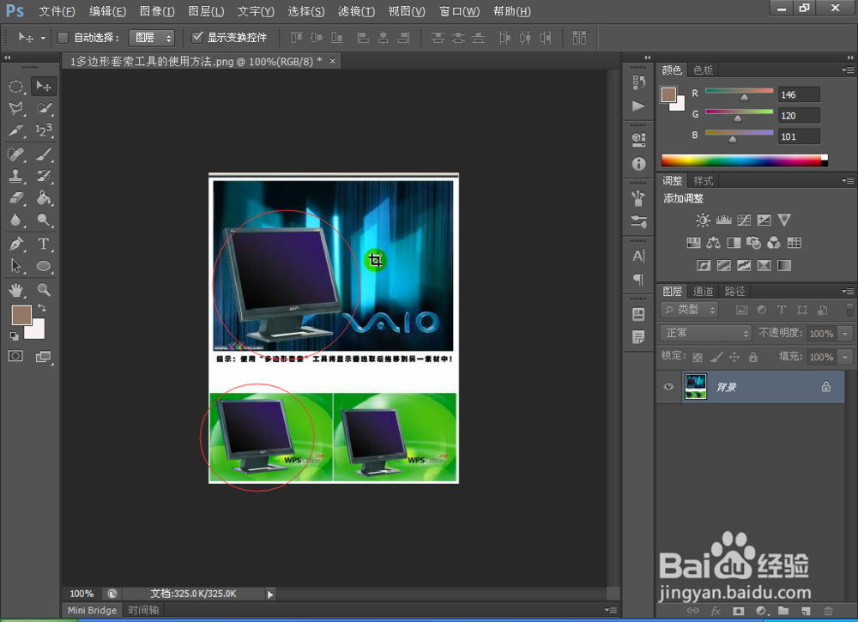Select the Eyedropper tool
This screenshot has height=622, width=858.
[x=15, y=130]
